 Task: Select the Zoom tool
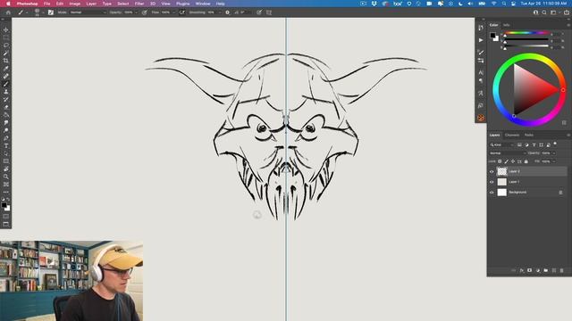coord(6,177)
